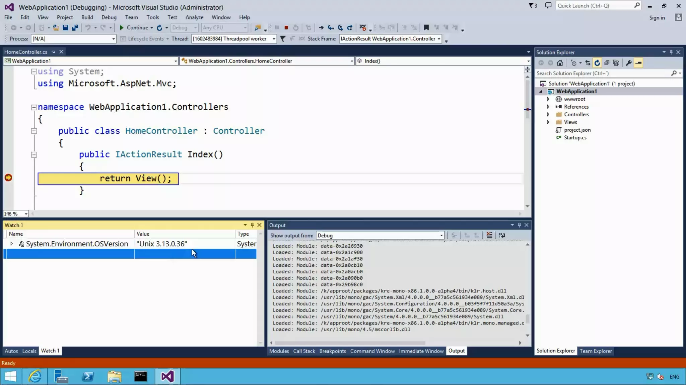Toggle Preview Selected Items in Solution Explorer
The image size is (686, 385).
638,63
